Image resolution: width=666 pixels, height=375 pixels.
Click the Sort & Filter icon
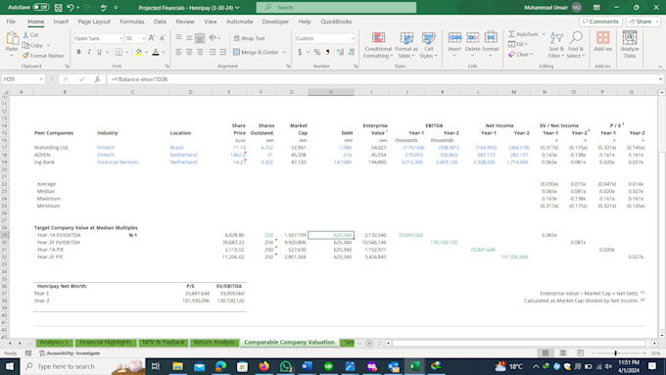[556, 45]
